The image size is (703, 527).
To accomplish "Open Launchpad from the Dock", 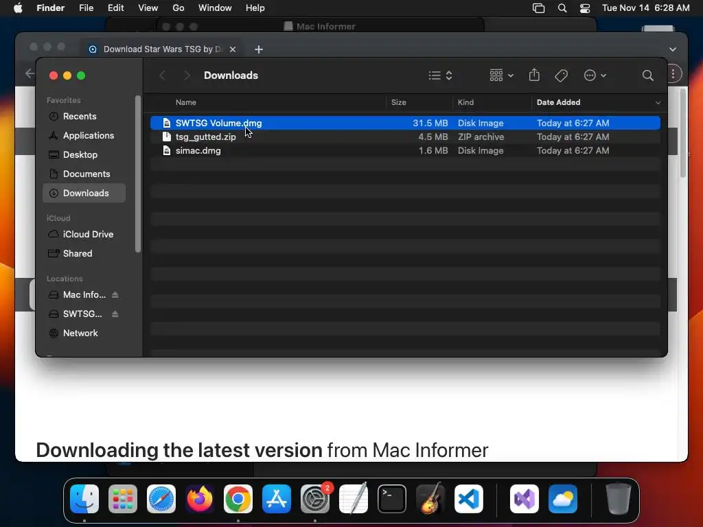I will 123,499.
